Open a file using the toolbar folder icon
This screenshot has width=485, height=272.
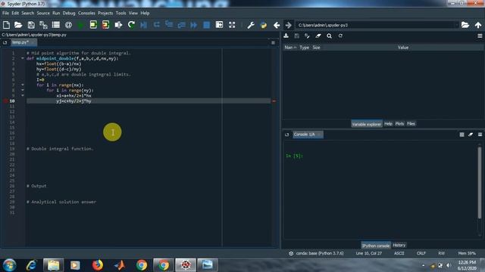tap(18, 25)
